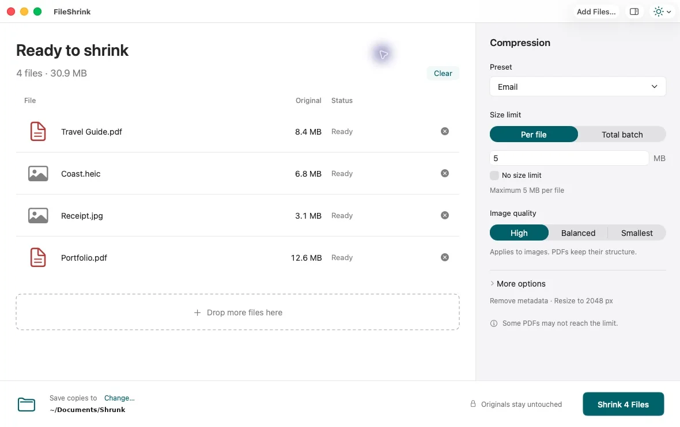680x427 pixels.
Task: Click the info icon beside PDF warning
Action: 493,323
